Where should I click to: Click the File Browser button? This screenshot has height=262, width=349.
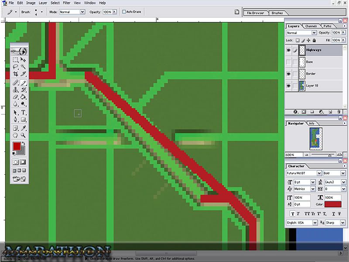pyautogui.click(x=255, y=13)
